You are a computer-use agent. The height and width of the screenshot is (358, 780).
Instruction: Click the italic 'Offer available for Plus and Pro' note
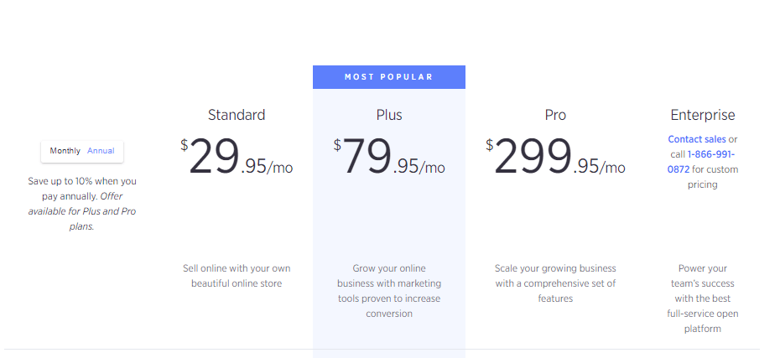(82, 211)
